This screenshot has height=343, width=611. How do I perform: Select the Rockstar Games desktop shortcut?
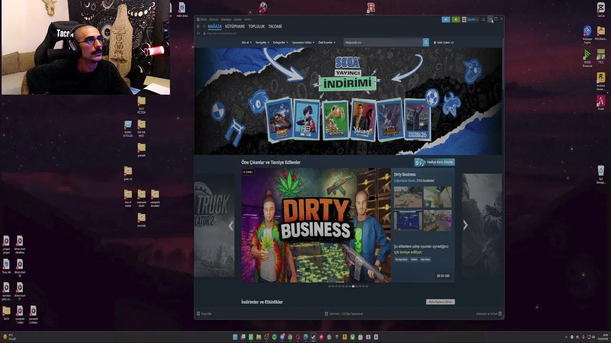pyautogui.click(x=601, y=81)
